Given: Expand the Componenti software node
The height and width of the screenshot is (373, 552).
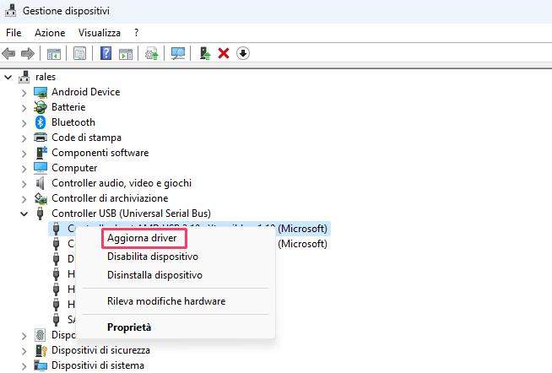Looking at the screenshot, I should [24, 153].
